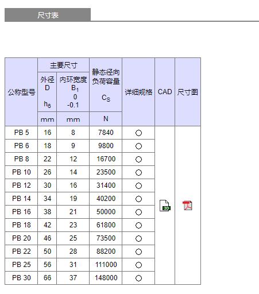Viewport: 259px width, 294px height.
Task: Open detailed specs circle for PB 14
Action: pos(138,199)
